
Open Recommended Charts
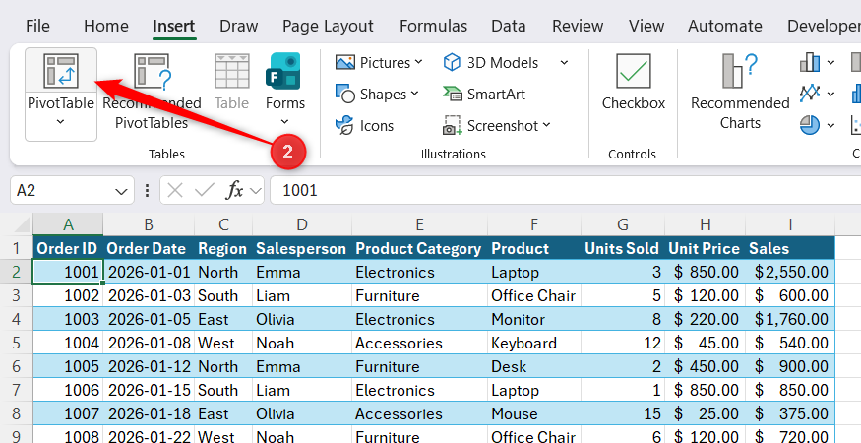740,92
